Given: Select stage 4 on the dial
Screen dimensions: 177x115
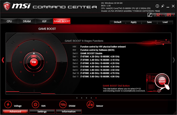Looking at the screenshot, I should point(47,72).
